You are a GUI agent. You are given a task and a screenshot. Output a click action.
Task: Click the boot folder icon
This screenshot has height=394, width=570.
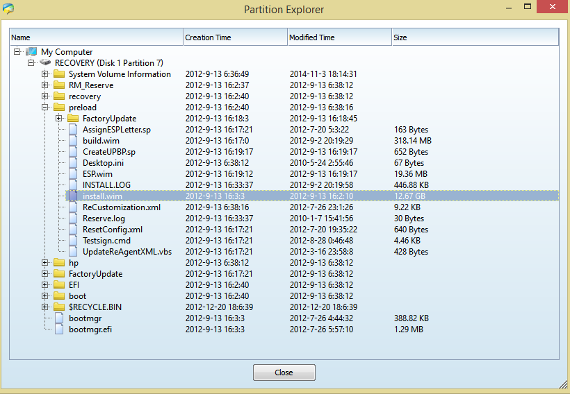[59, 296]
